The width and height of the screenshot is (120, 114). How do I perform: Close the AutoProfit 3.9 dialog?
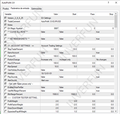(x=116, y=3)
